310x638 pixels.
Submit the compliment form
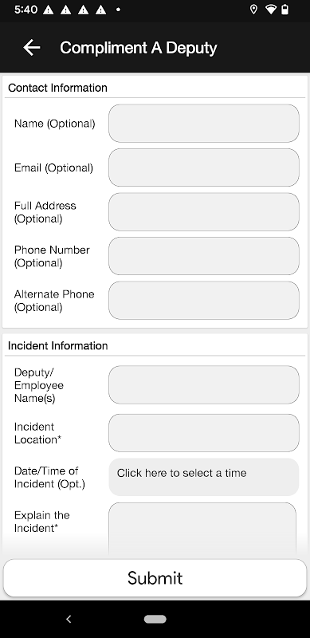155,577
